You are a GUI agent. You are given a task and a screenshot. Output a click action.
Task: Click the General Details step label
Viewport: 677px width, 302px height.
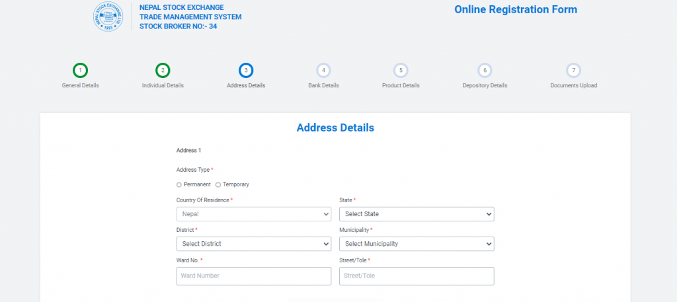[80, 85]
